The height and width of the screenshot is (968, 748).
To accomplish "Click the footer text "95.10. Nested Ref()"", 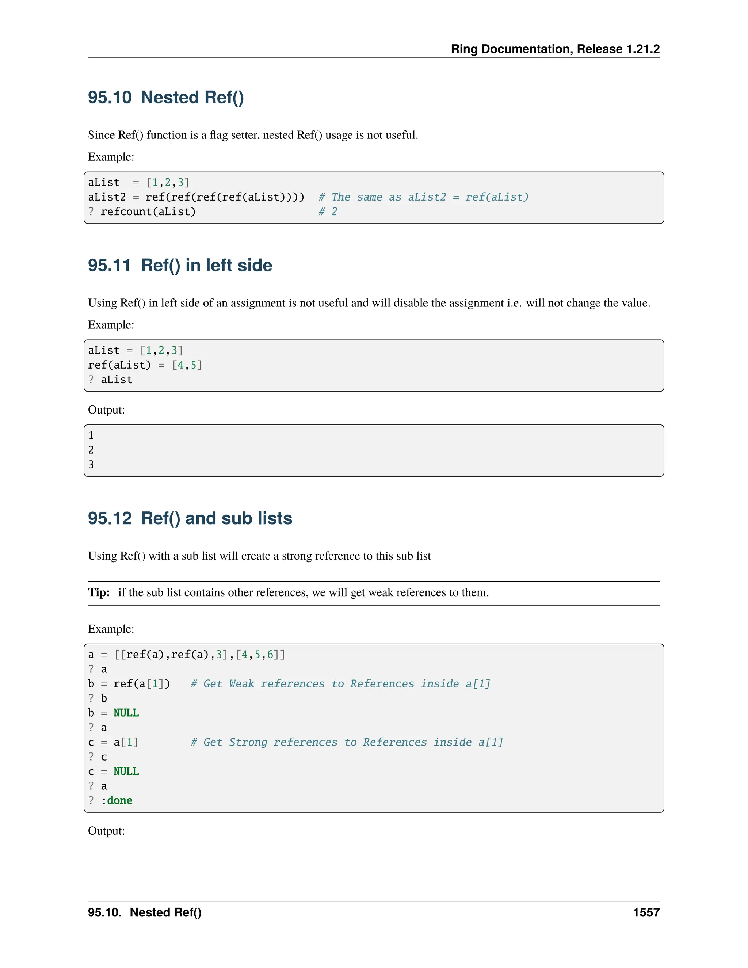I will [x=145, y=912].
